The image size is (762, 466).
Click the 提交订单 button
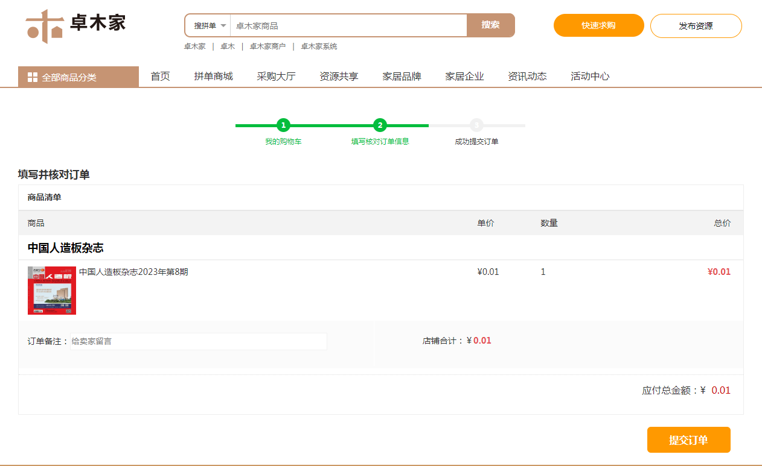point(688,439)
